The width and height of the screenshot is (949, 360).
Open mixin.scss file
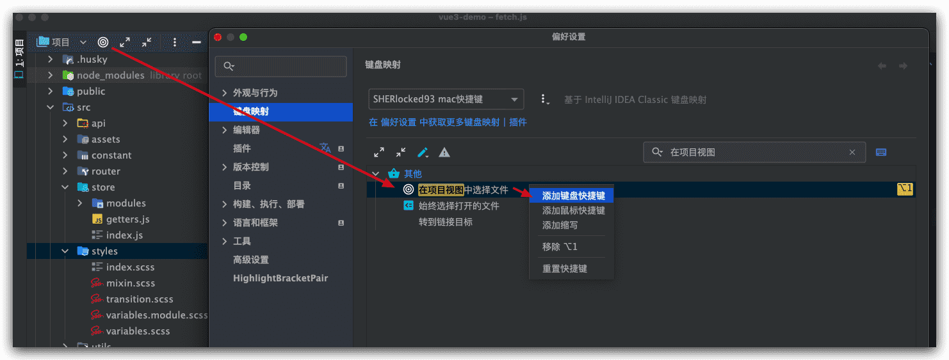tap(130, 283)
